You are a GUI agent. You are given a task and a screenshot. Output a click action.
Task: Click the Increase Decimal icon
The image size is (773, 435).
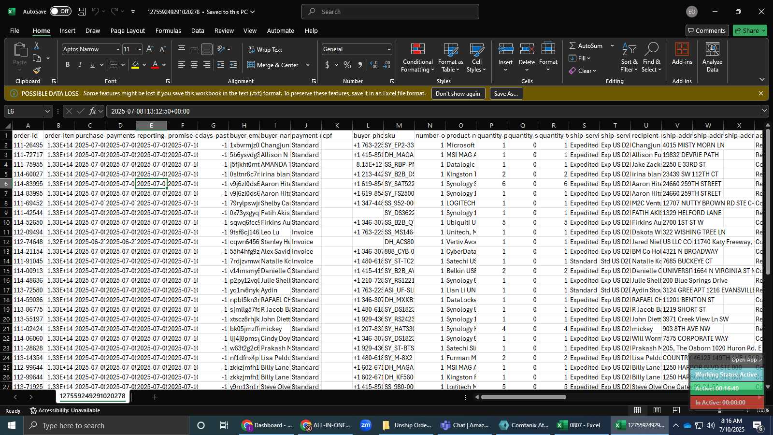click(374, 65)
